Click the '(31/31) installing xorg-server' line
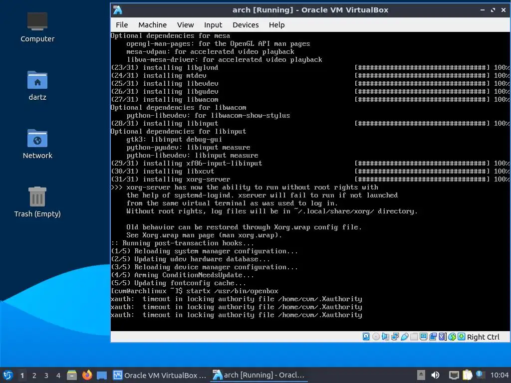511x383 pixels. pos(171,179)
